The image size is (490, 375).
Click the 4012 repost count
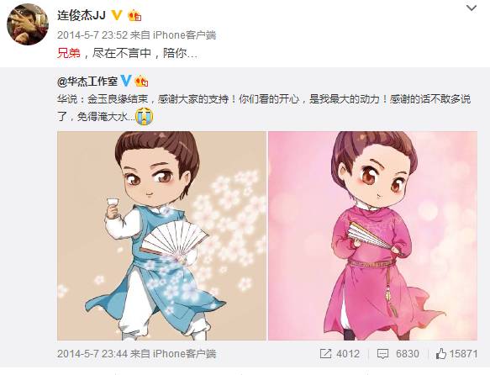coord(348,354)
